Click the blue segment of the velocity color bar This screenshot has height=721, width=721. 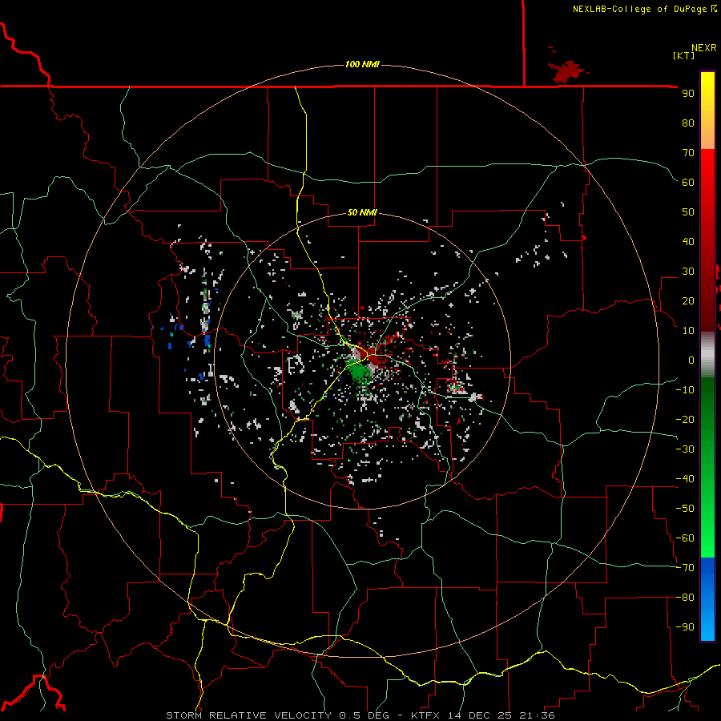(707, 598)
